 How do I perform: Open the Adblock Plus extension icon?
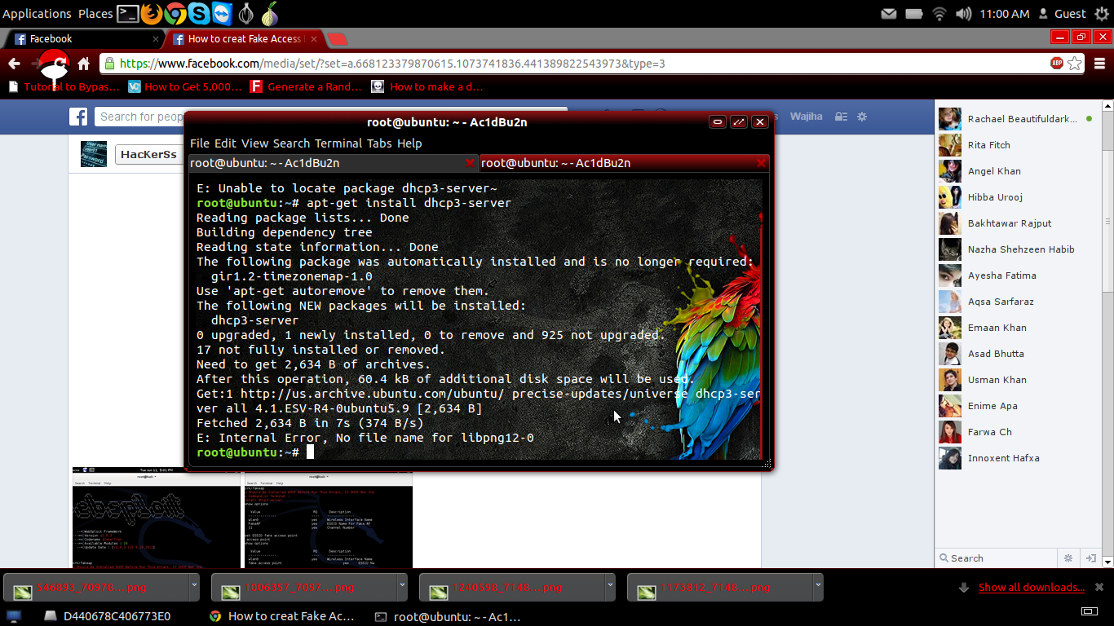tap(1057, 64)
